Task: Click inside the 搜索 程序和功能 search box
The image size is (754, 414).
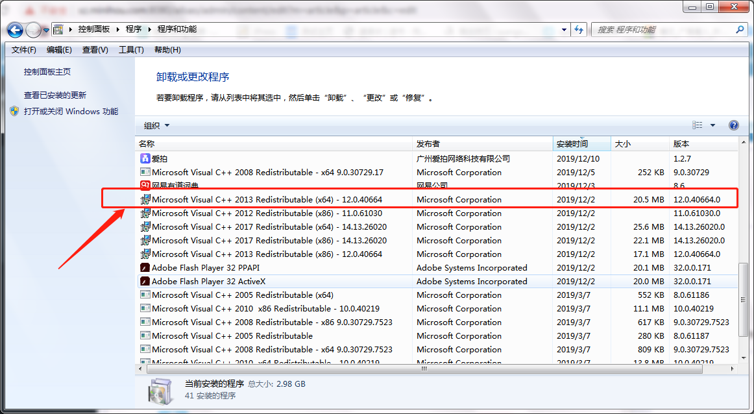Action: click(x=662, y=30)
